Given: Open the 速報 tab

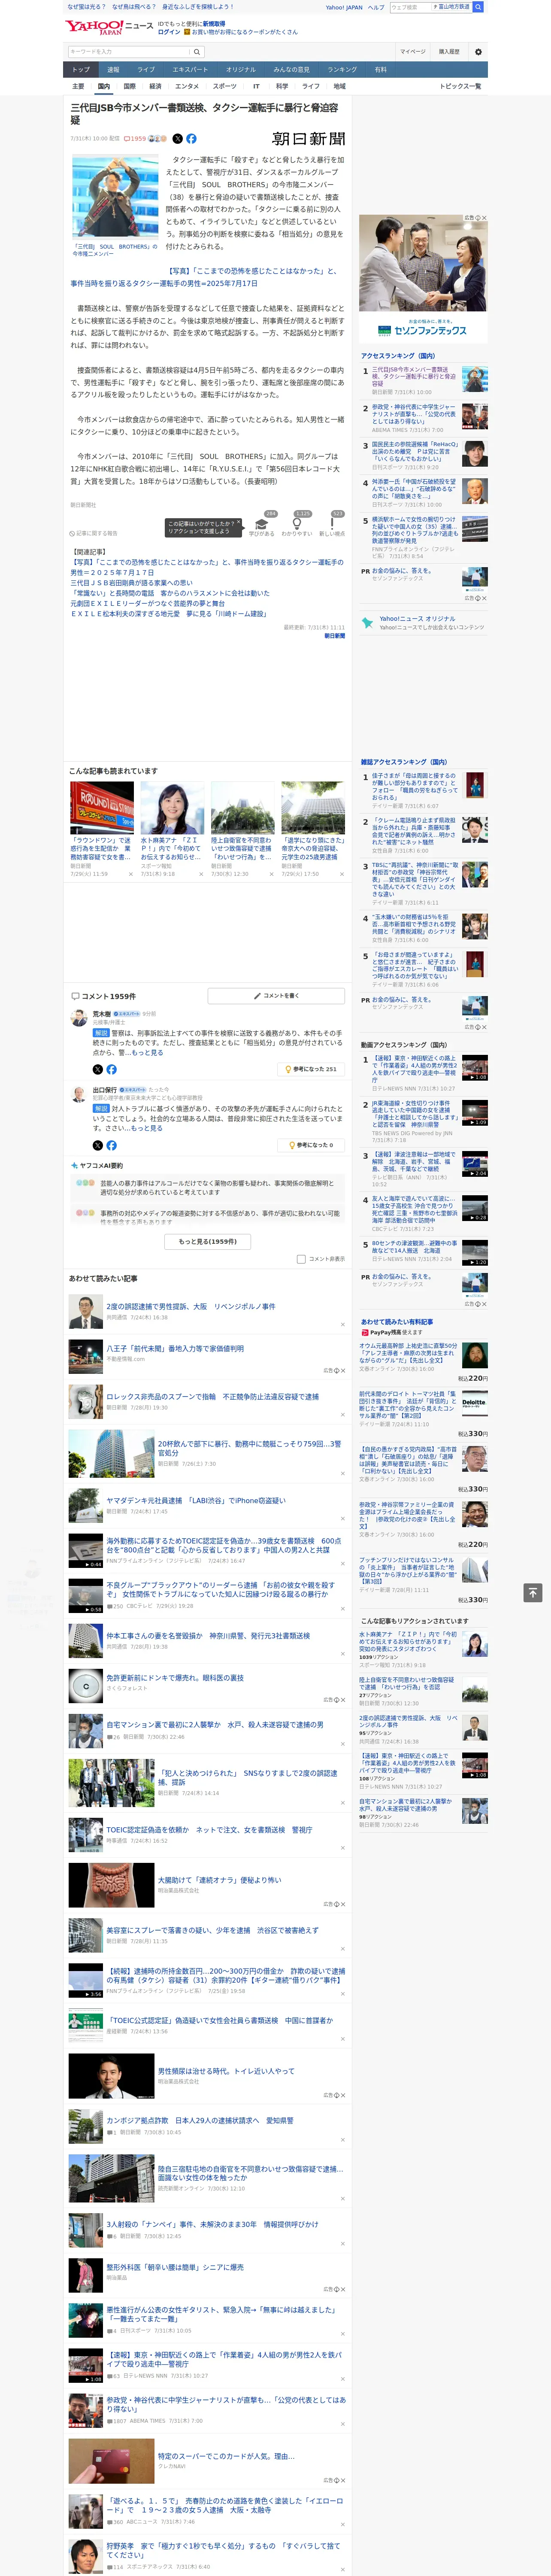Looking at the screenshot, I should tap(113, 70).
